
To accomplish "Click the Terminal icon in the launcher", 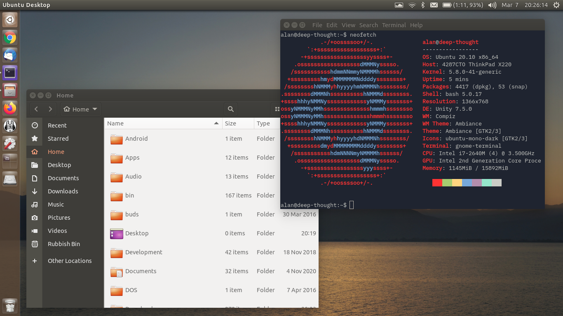I will click(x=10, y=73).
